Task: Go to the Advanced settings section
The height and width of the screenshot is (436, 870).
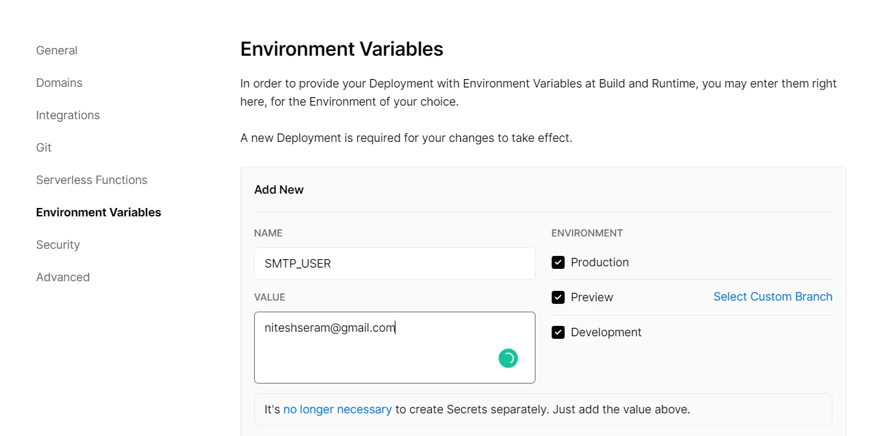Action: tap(63, 277)
